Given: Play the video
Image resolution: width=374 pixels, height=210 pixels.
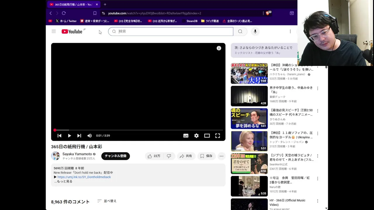Looking at the screenshot, I should click(69, 136).
